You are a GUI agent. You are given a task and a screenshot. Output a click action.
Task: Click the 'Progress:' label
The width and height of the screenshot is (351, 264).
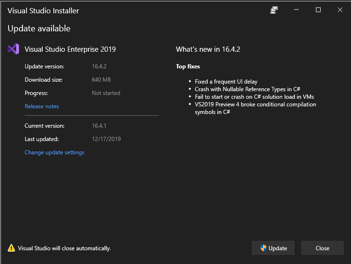[x=36, y=93]
